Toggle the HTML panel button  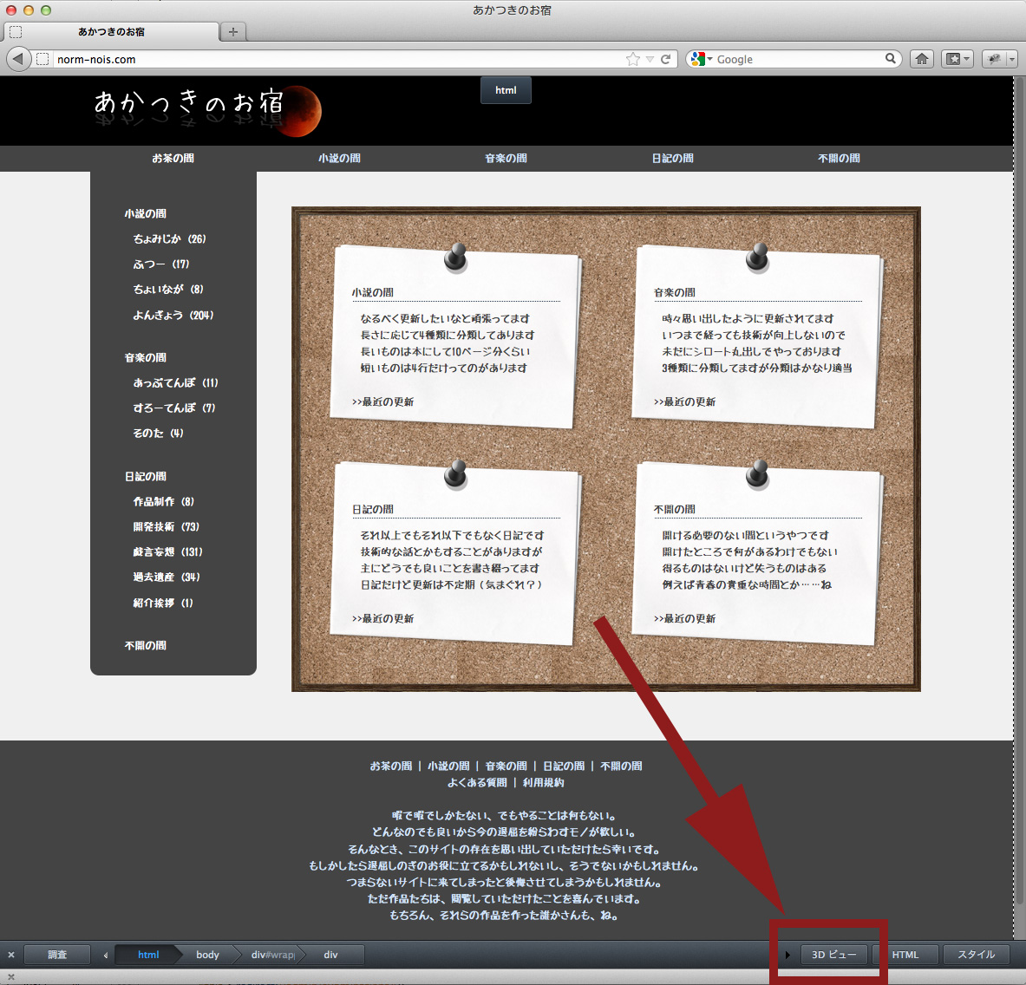pos(905,955)
